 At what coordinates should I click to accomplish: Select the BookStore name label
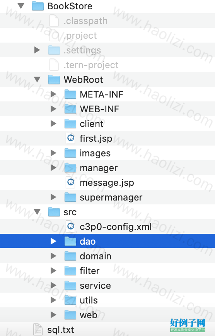pyautogui.click(x=70, y=6)
